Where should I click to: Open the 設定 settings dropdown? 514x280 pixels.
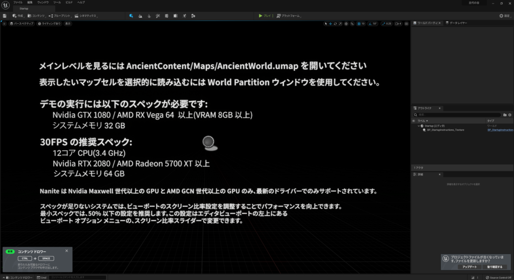(505, 16)
